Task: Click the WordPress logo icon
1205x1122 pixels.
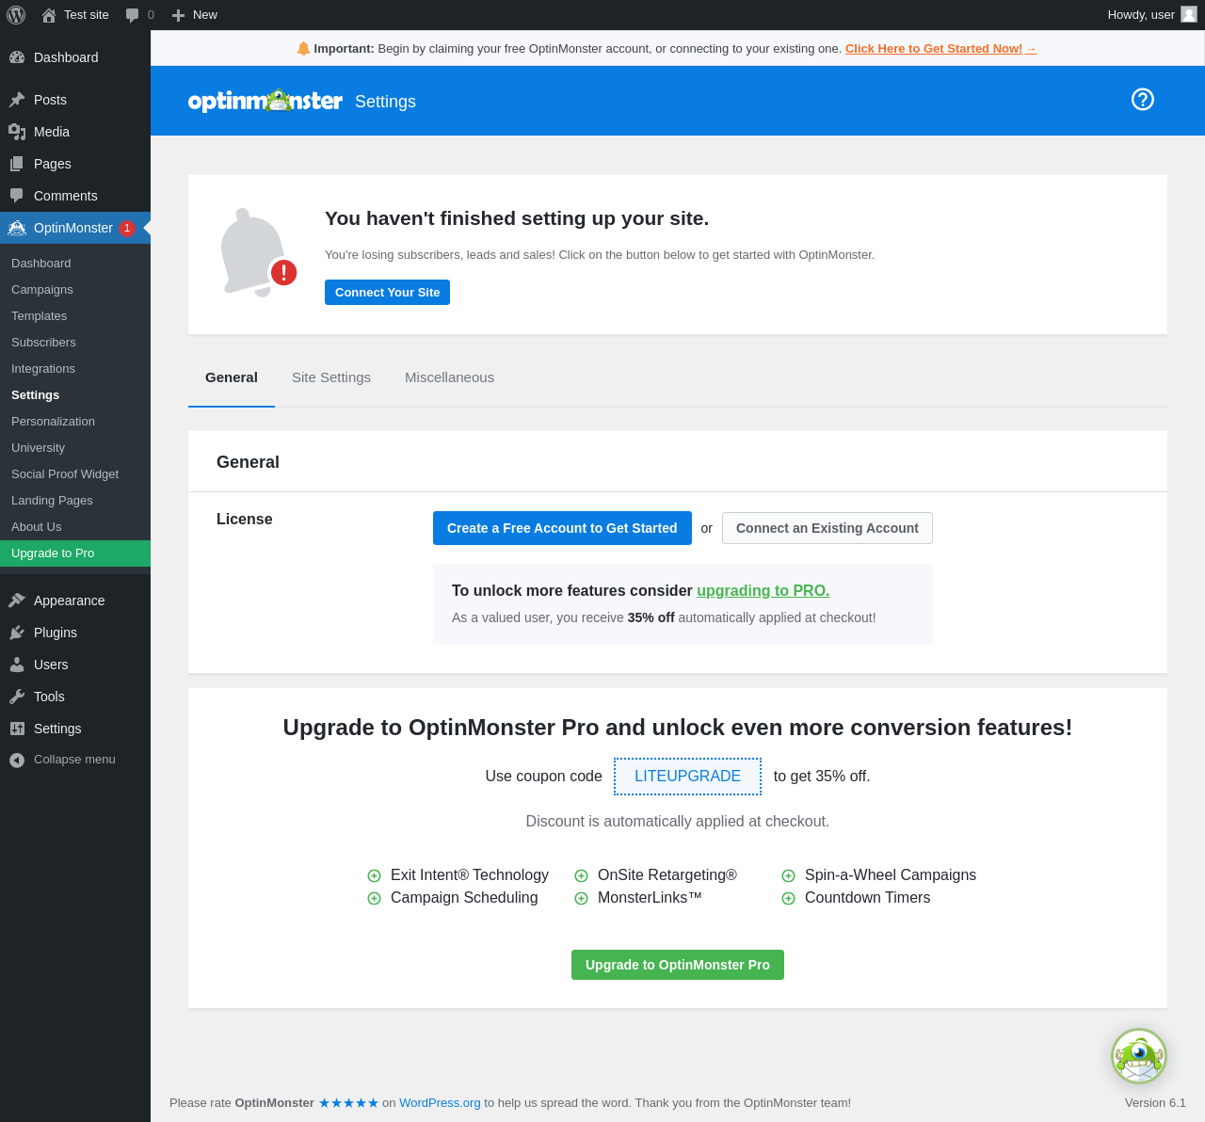Action: pyautogui.click(x=16, y=15)
